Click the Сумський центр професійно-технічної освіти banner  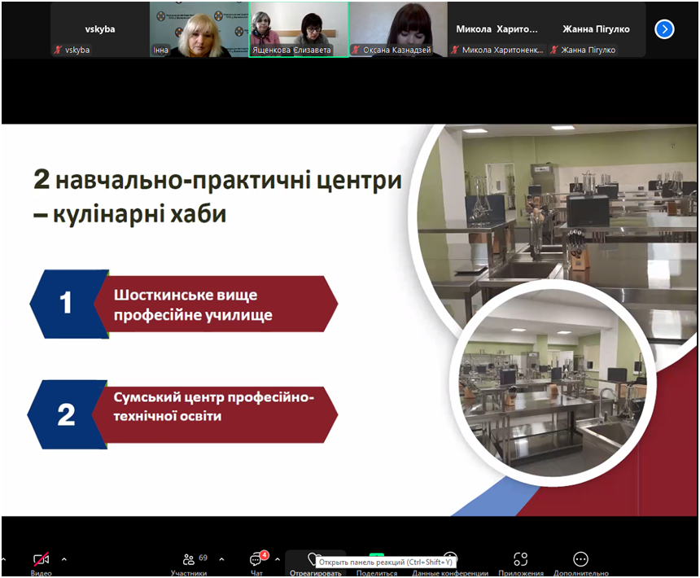182,414
